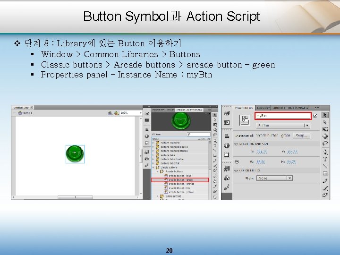Select the Paint Bucket tool beside the library list
The image size is (340, 255).
(215, 181)
